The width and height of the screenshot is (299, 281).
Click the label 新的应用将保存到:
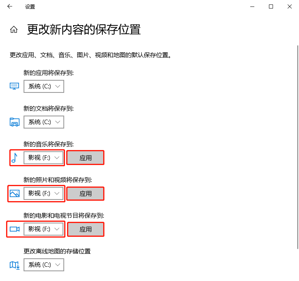[x=48, y=73]
